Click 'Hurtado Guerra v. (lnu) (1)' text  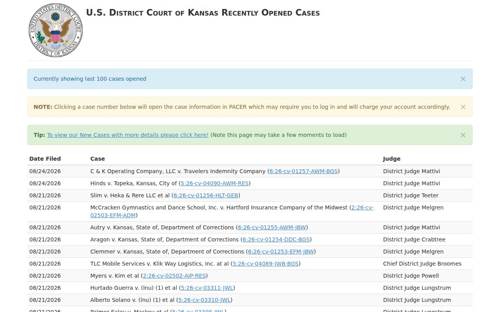pyautogui.click(x=127, y=288)
